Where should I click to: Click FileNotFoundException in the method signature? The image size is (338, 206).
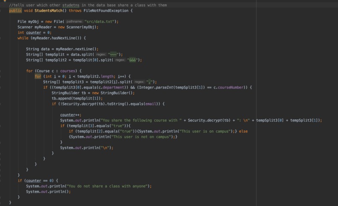pyautogui.click(x=106, y=11)
